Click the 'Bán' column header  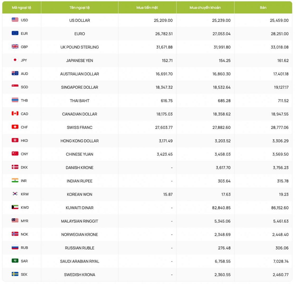tap(263, 8)
